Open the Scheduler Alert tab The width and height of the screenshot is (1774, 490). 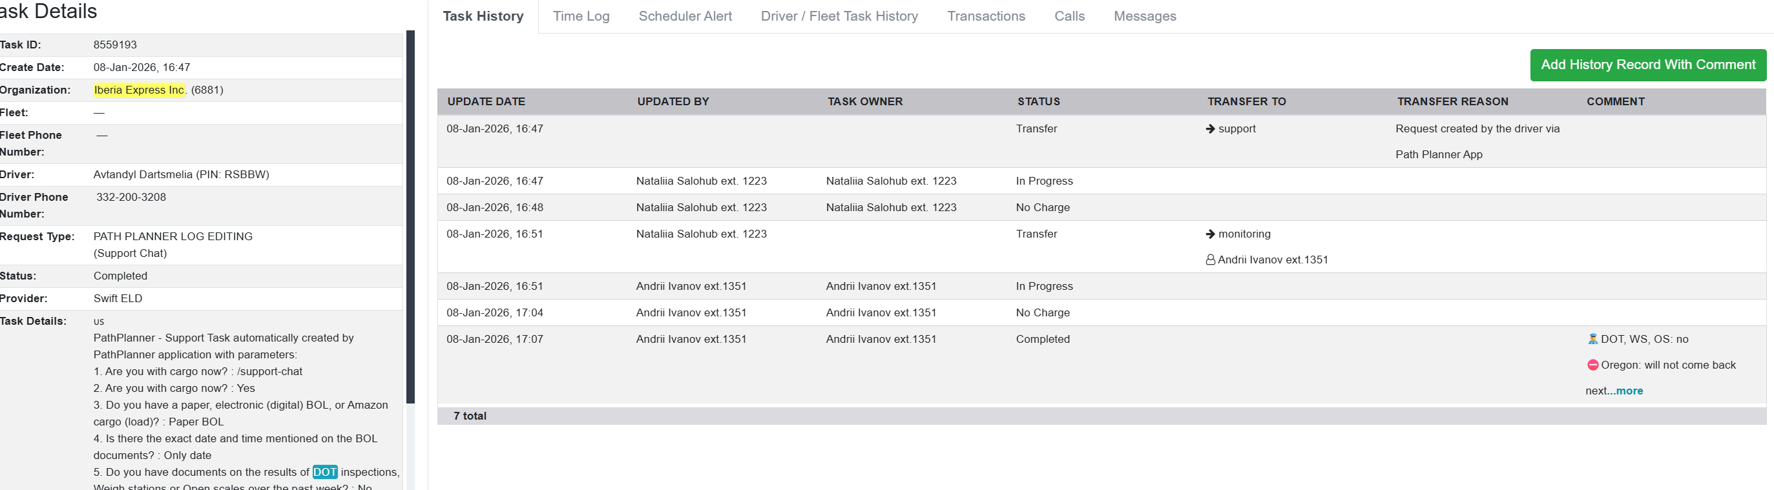[685, 17]
